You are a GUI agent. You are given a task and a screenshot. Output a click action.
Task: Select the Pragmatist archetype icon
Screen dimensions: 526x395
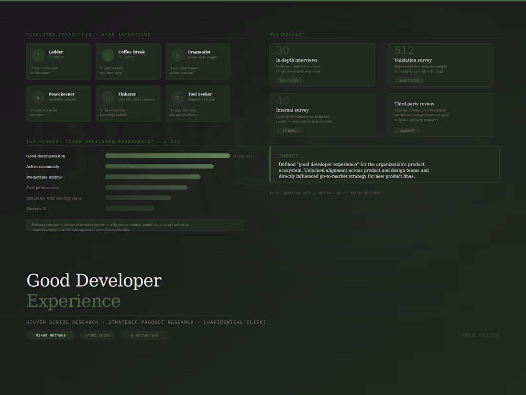point(177,56)
